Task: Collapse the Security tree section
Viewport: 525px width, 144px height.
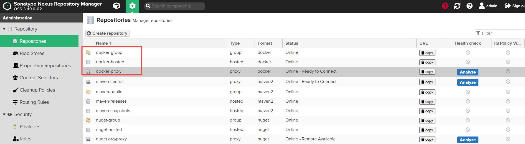Action: click(x=4, y=114)
